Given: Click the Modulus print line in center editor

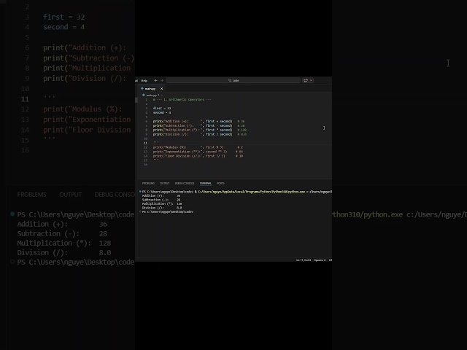Looking at the screenshot, I should [x=198, y=147].
